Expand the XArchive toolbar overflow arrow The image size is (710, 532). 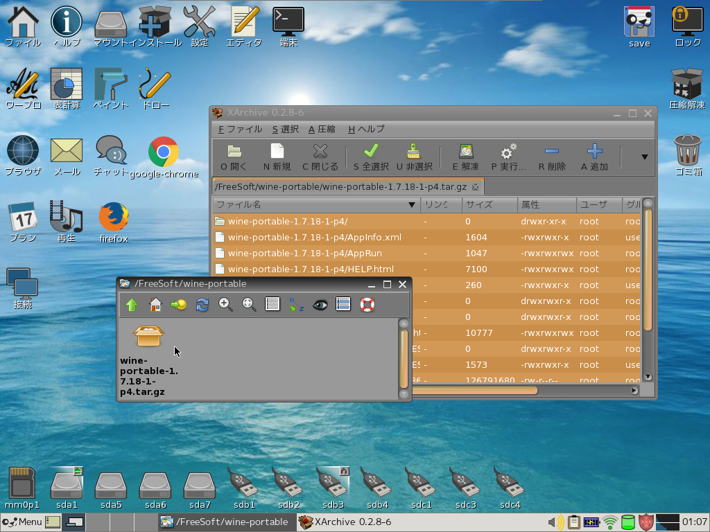tap(644, 157)
